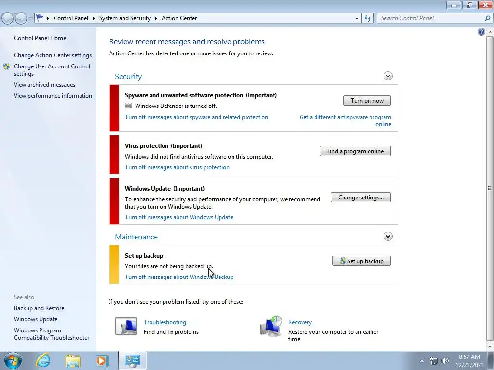Open Windows Program Compatibility Troubleshooter
The height and width of the screenshot is (370, 494).
point(52,334)
